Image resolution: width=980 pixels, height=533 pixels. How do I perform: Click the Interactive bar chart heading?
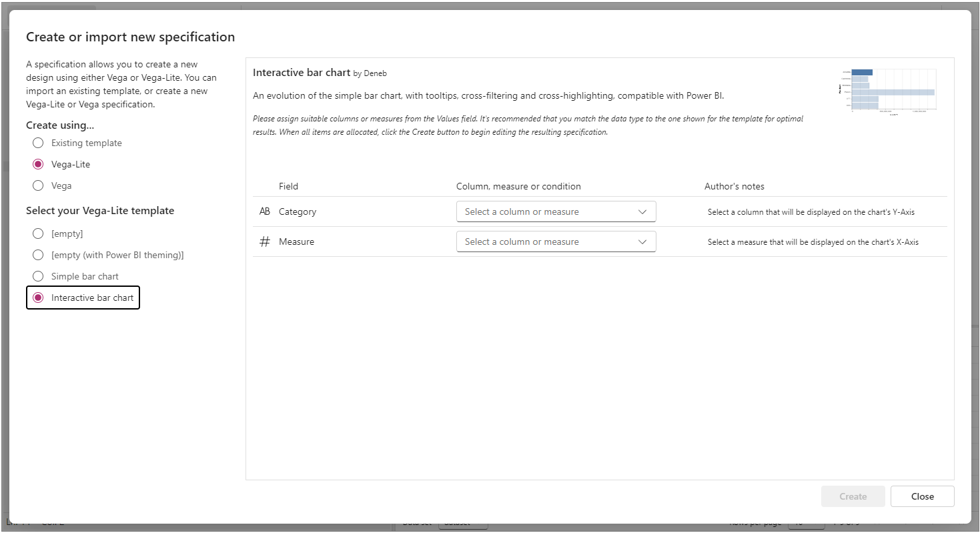(302, 72)
